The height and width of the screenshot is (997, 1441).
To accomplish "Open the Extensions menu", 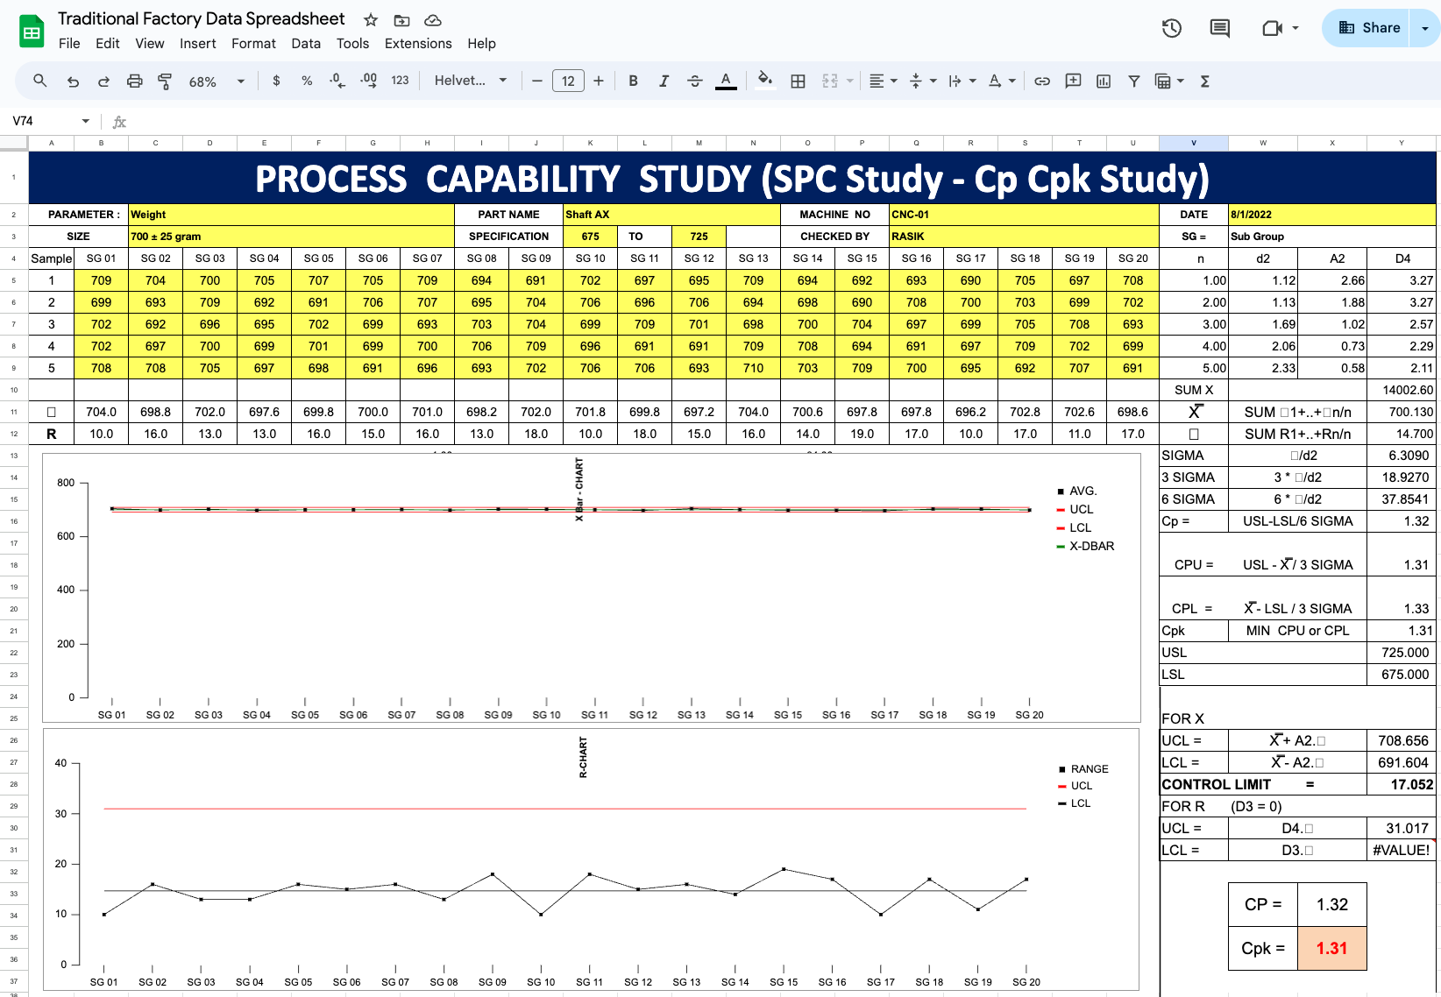I will tap(418, 44).
